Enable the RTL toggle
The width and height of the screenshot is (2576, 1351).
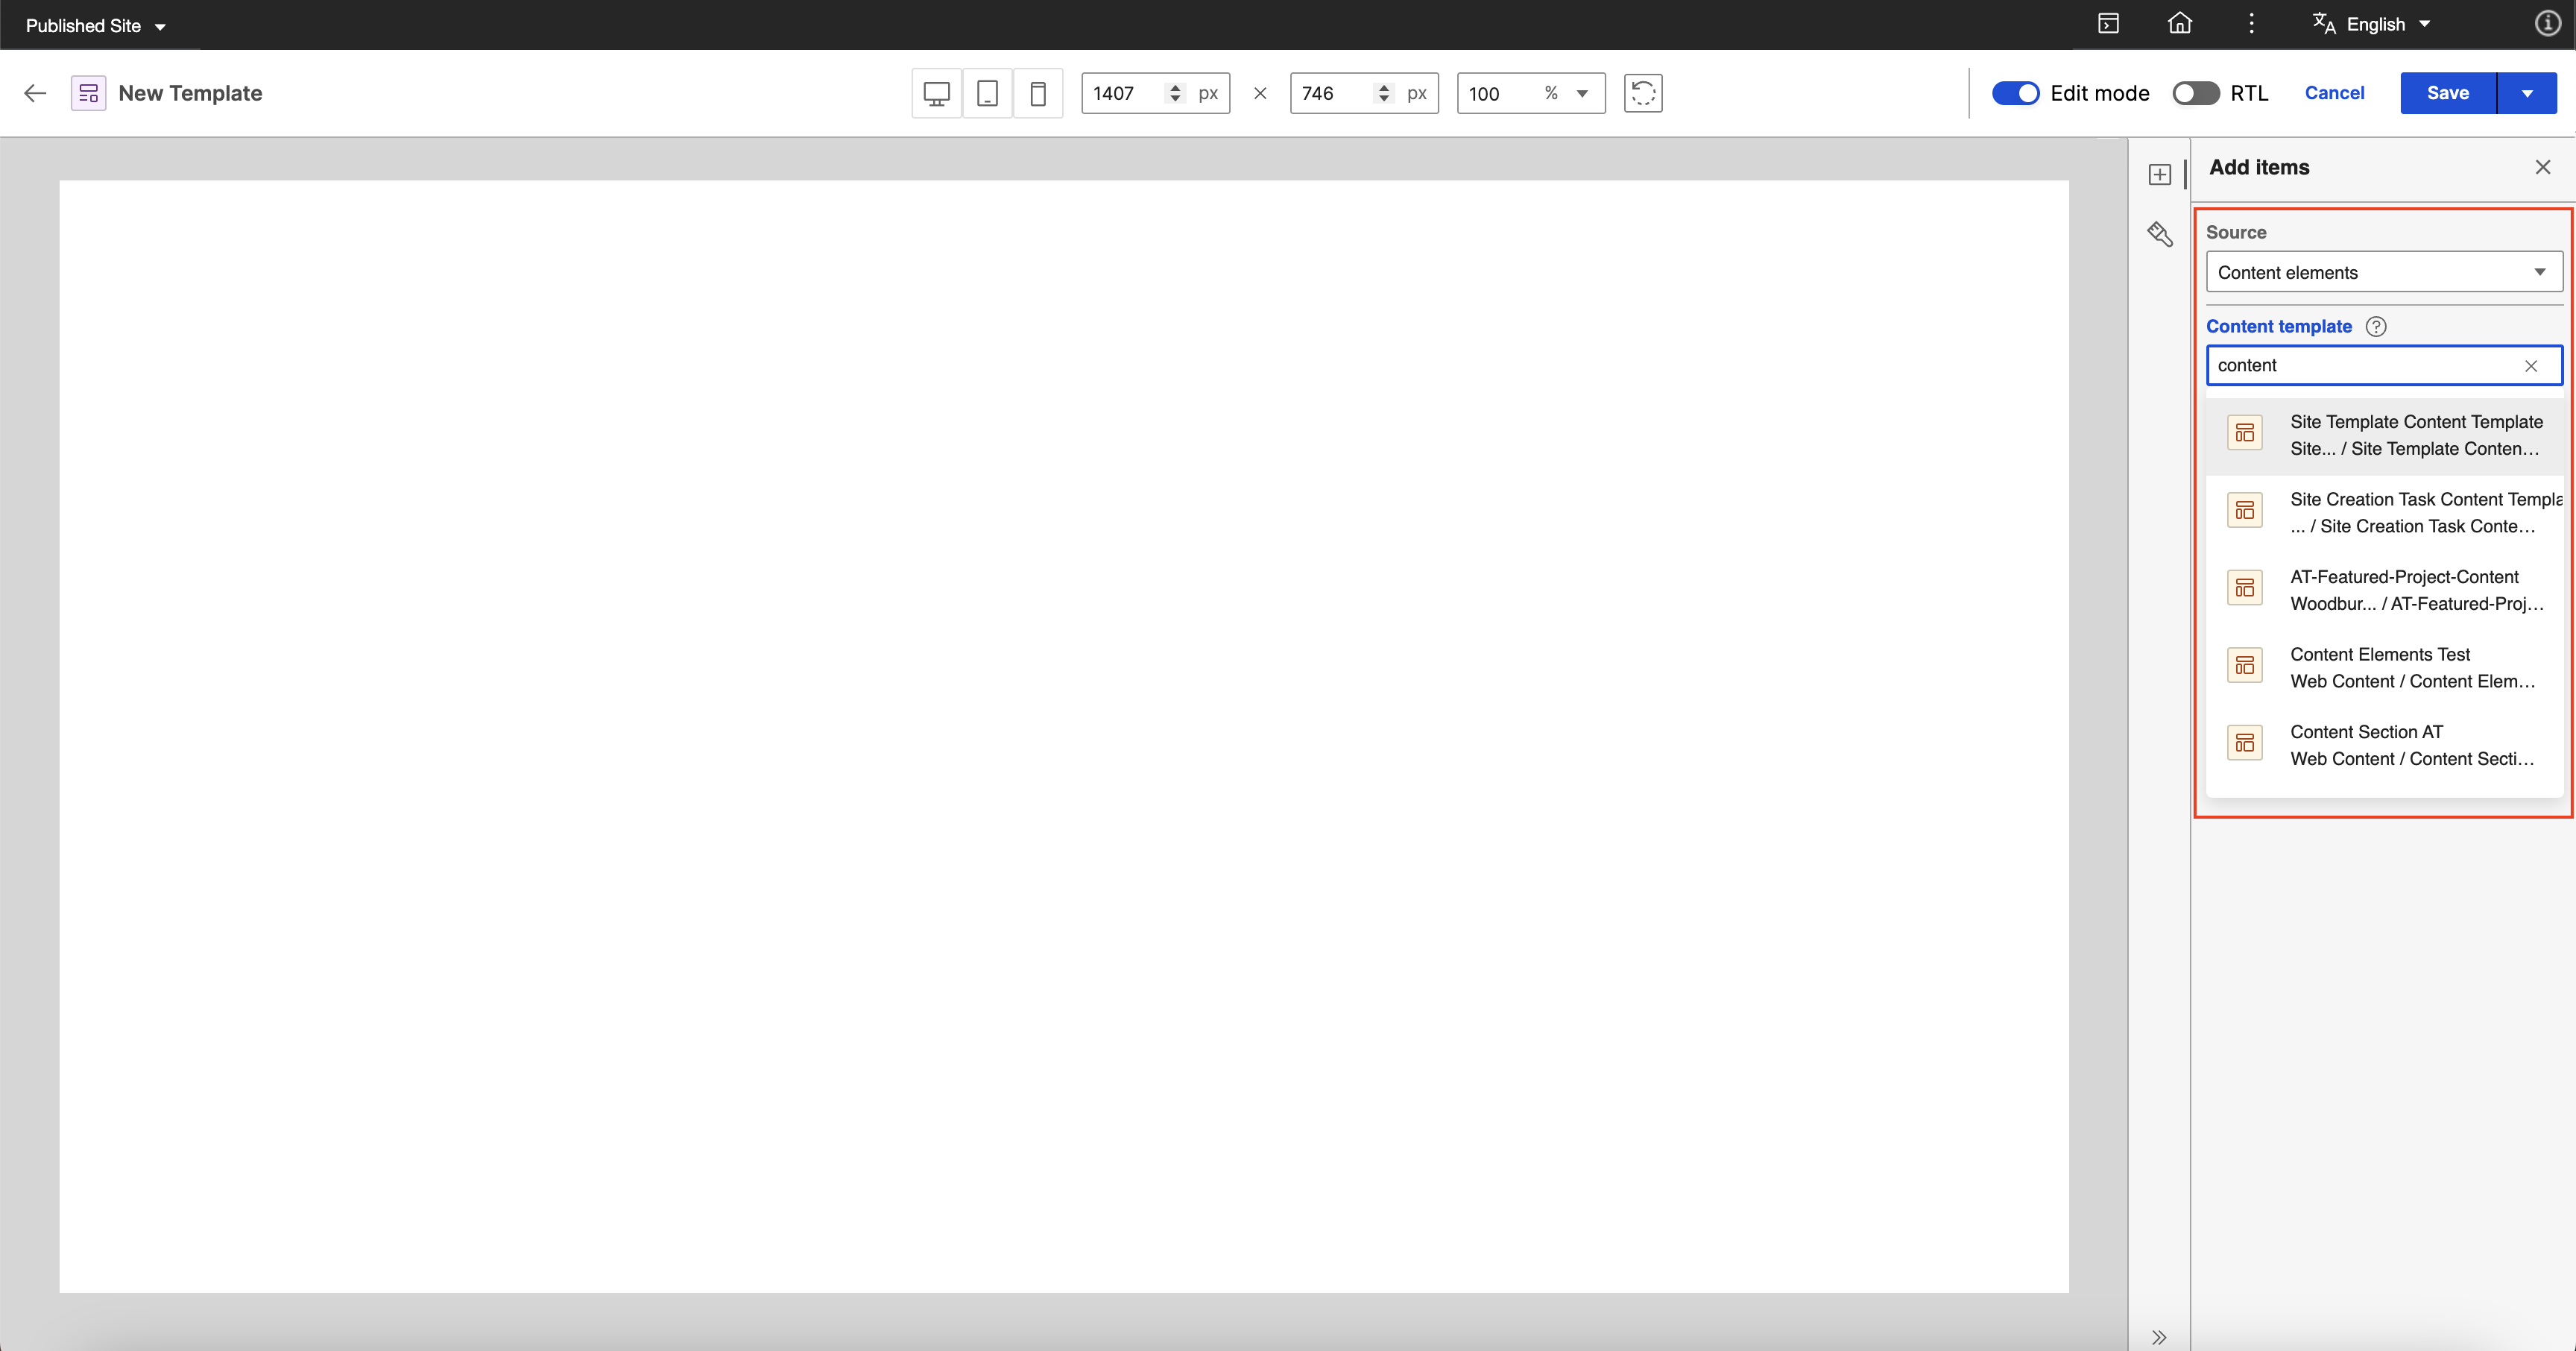pyautogui.click(x=2195, y=94)
